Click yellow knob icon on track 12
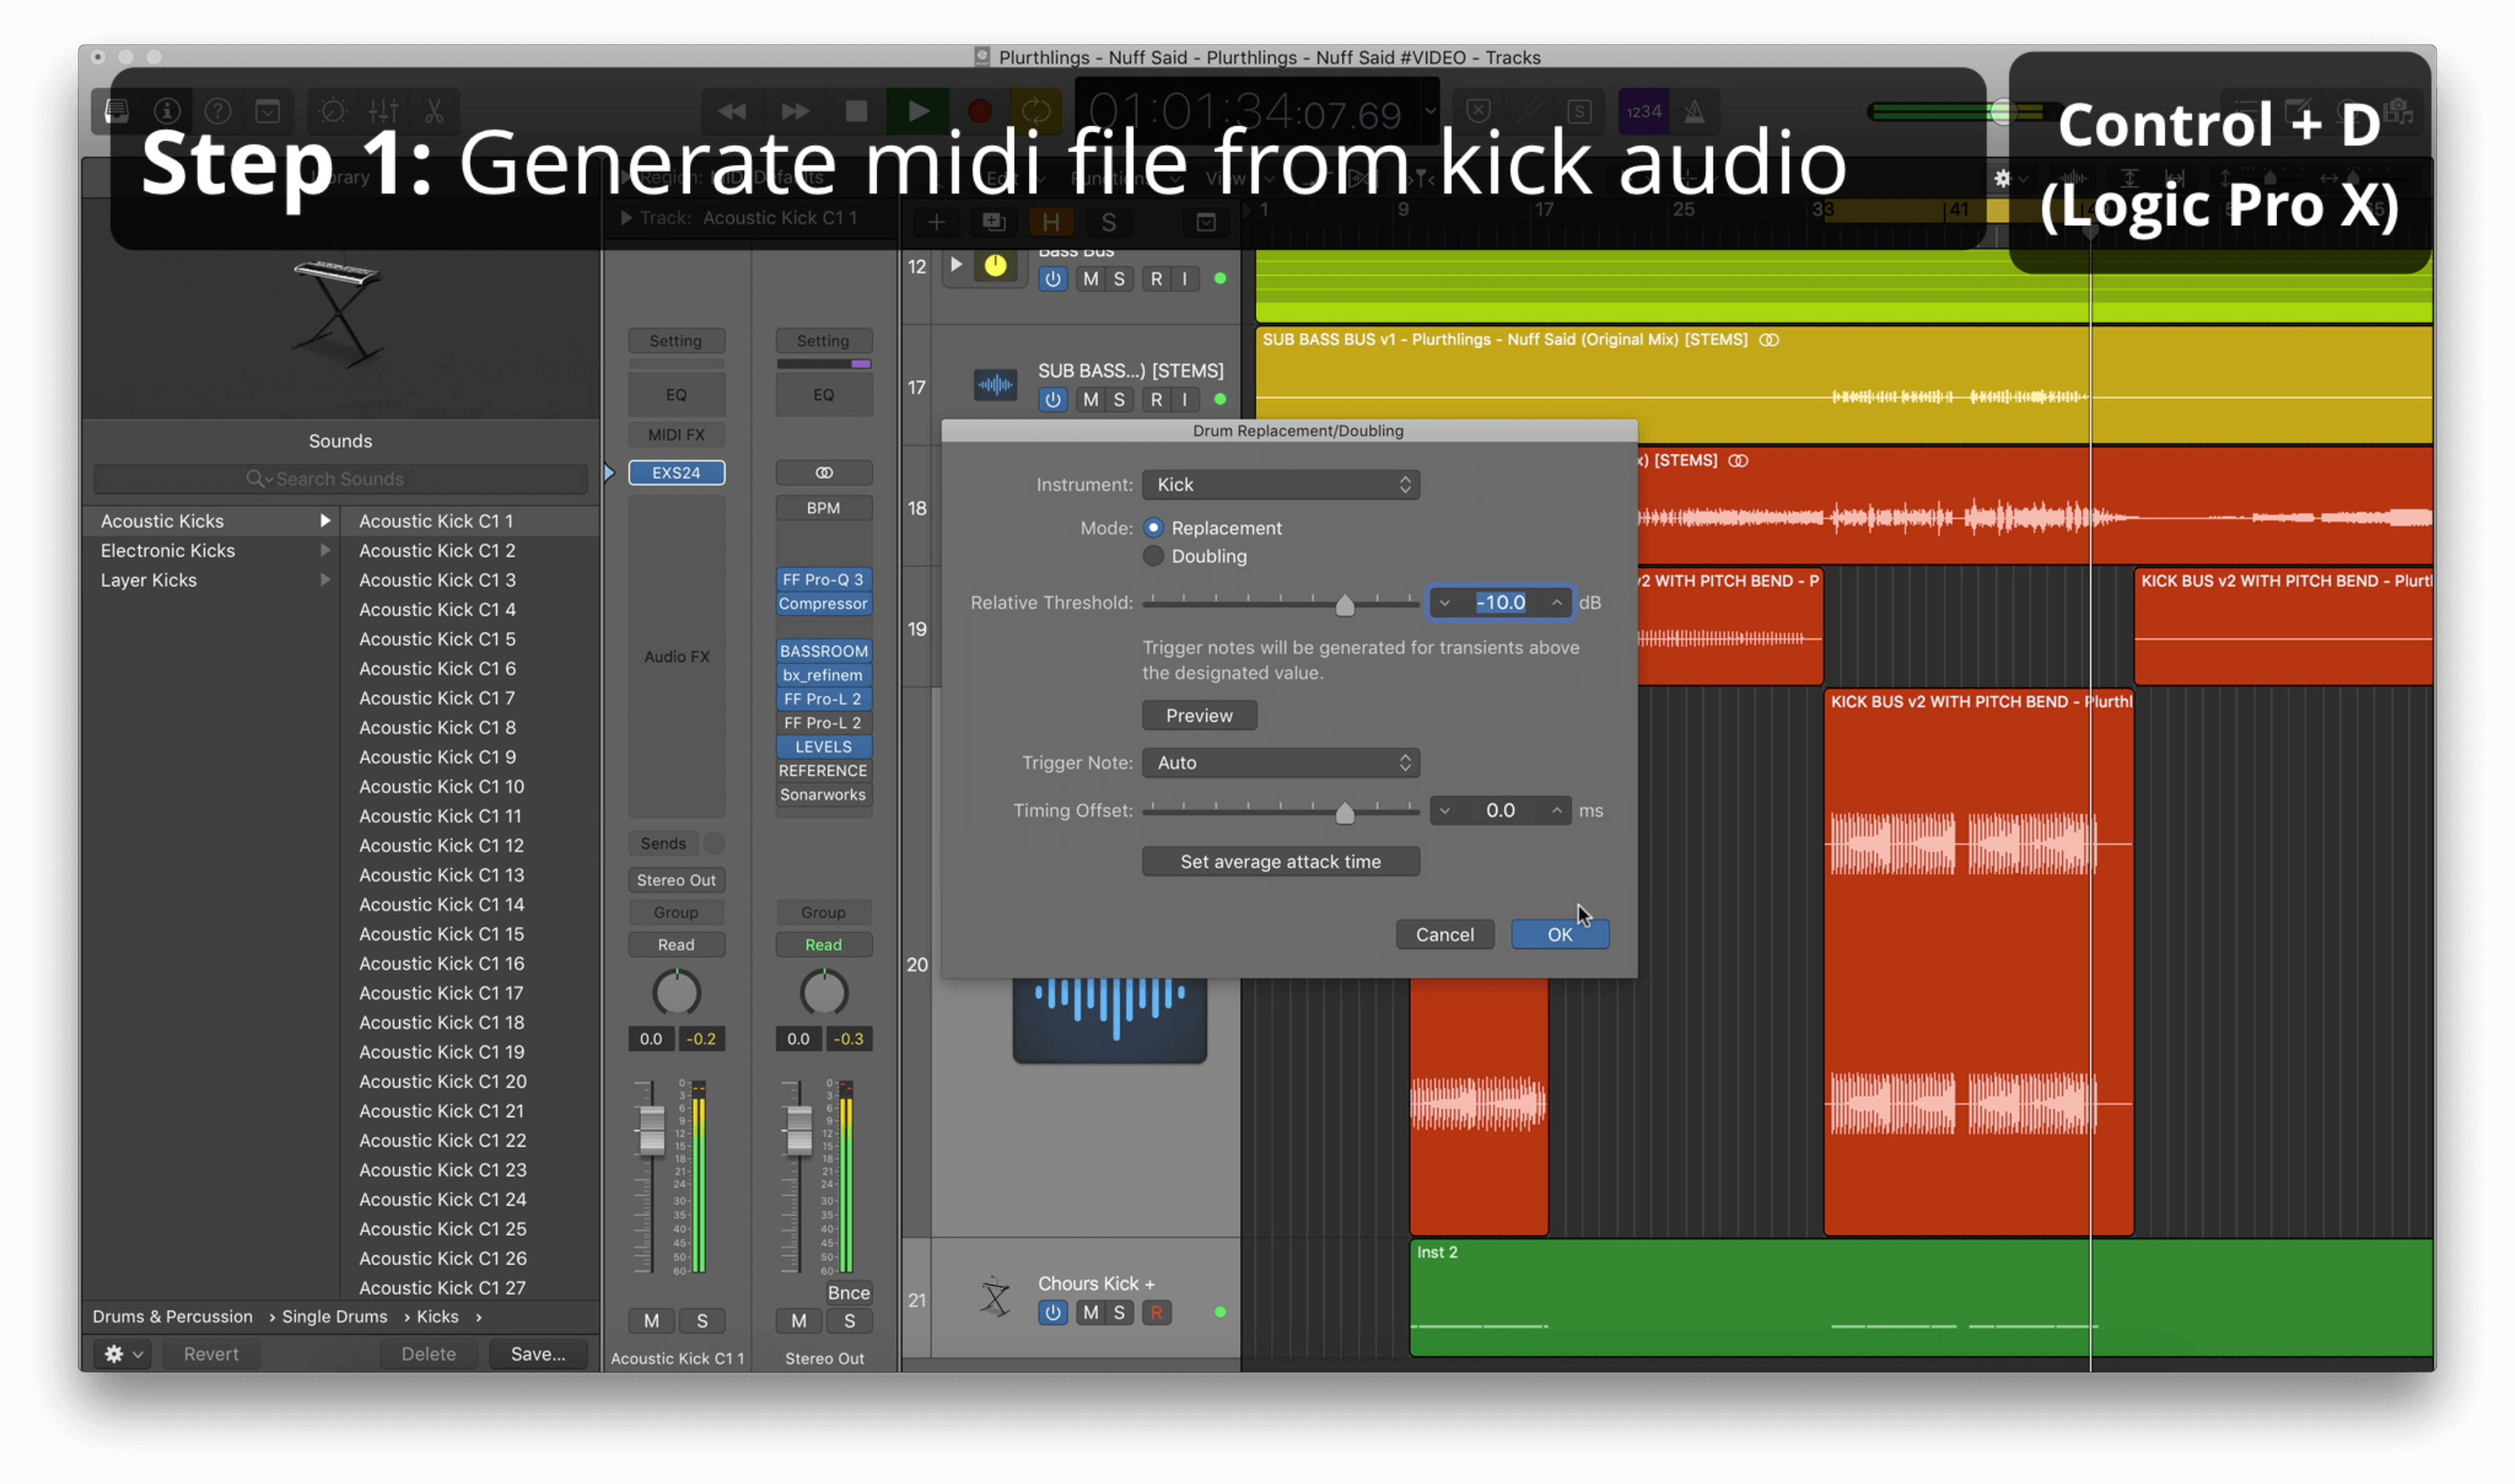 coord(995,266)
